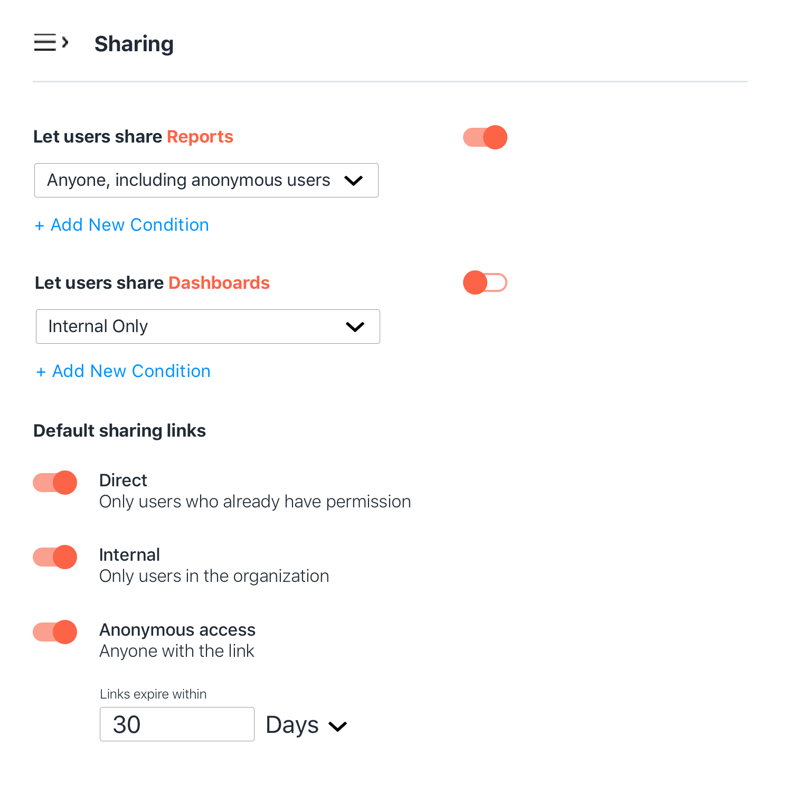Image resolution: width=792 pixels, height=792 pixels.
Task: Disable the Direct sharing link toggle
Action: pos(55,483)
